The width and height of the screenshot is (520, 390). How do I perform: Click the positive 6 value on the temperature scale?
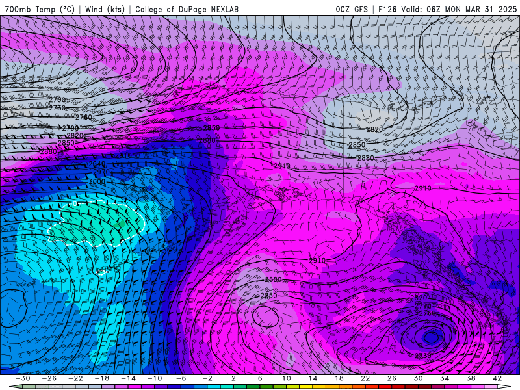[x=260, y=378]
